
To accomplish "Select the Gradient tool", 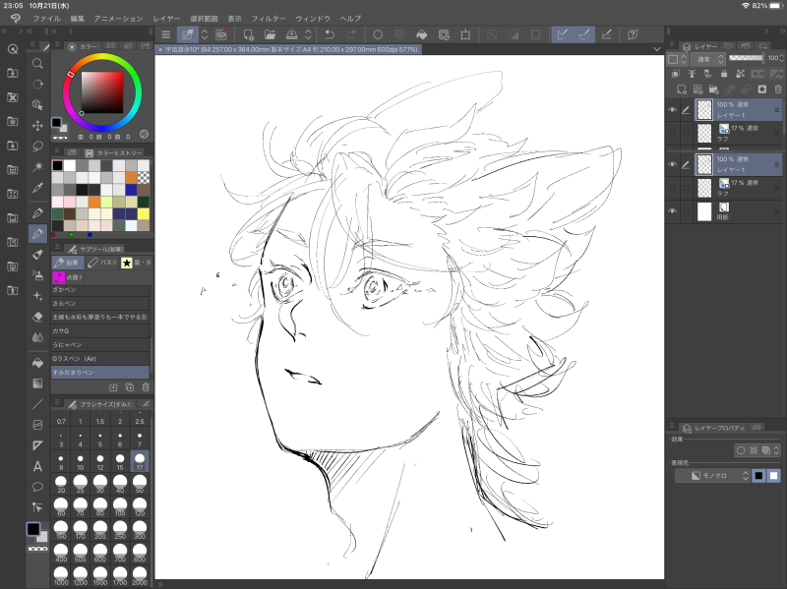I will [37, 383].
